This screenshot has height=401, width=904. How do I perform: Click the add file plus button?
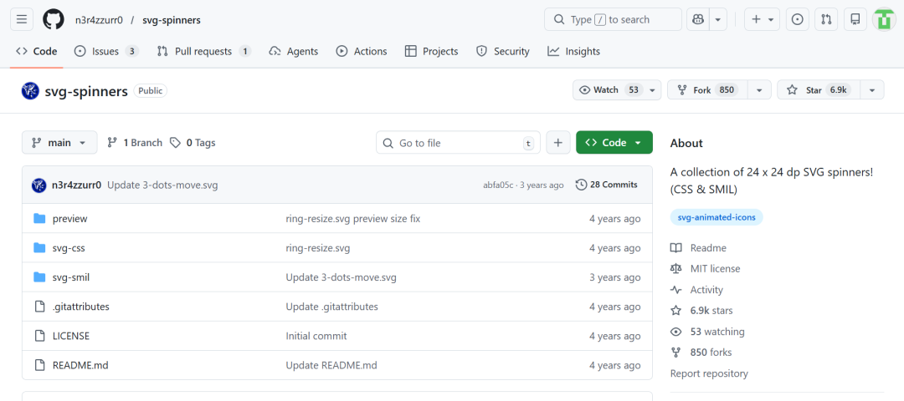(x=558, y=143)
